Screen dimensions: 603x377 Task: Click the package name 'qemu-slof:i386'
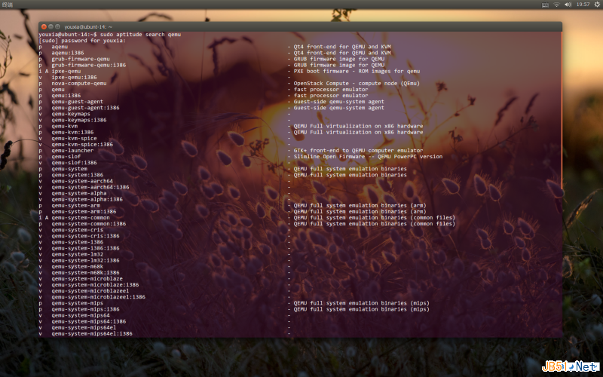(x=74, y=163)
